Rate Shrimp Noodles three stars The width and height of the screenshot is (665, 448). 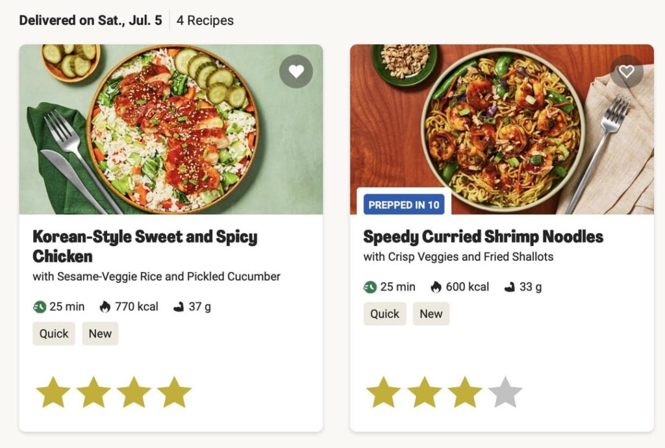465,392
